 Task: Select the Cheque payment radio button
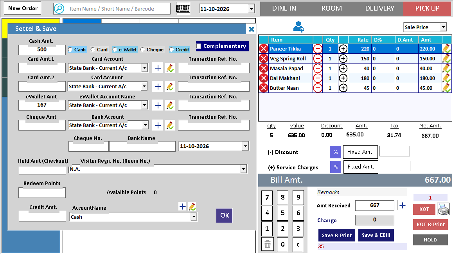pos(142,50)
